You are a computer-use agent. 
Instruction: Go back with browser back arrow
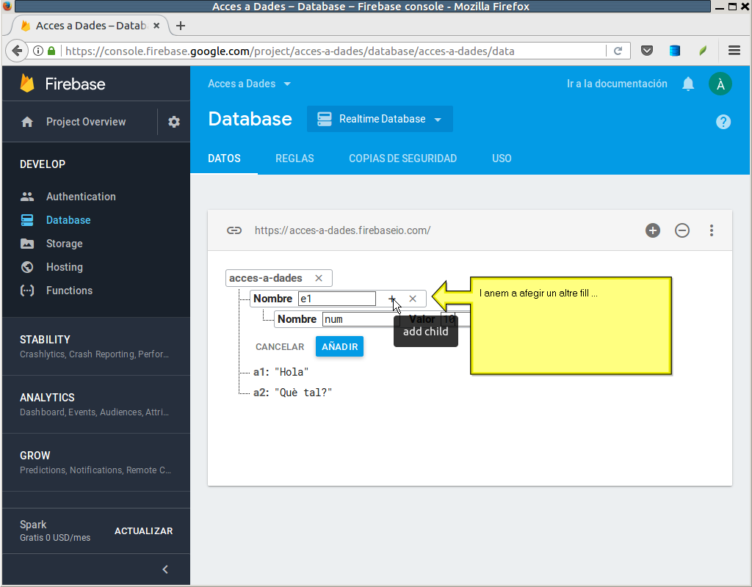pyautogui.click(x=18, y=51)
